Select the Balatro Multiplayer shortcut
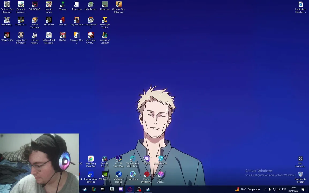 (147, 177)
